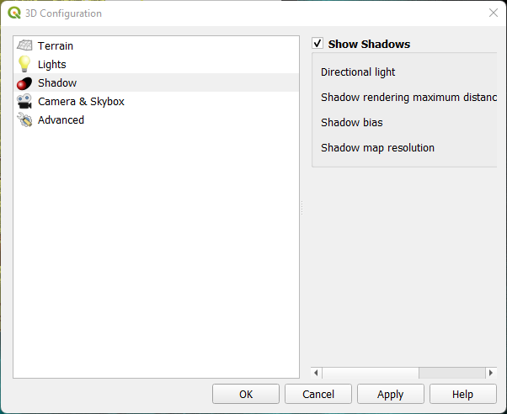Open Camera & Skybox settings page
The width and height of the screenshot is (507, 414).
tap(81, 101)
